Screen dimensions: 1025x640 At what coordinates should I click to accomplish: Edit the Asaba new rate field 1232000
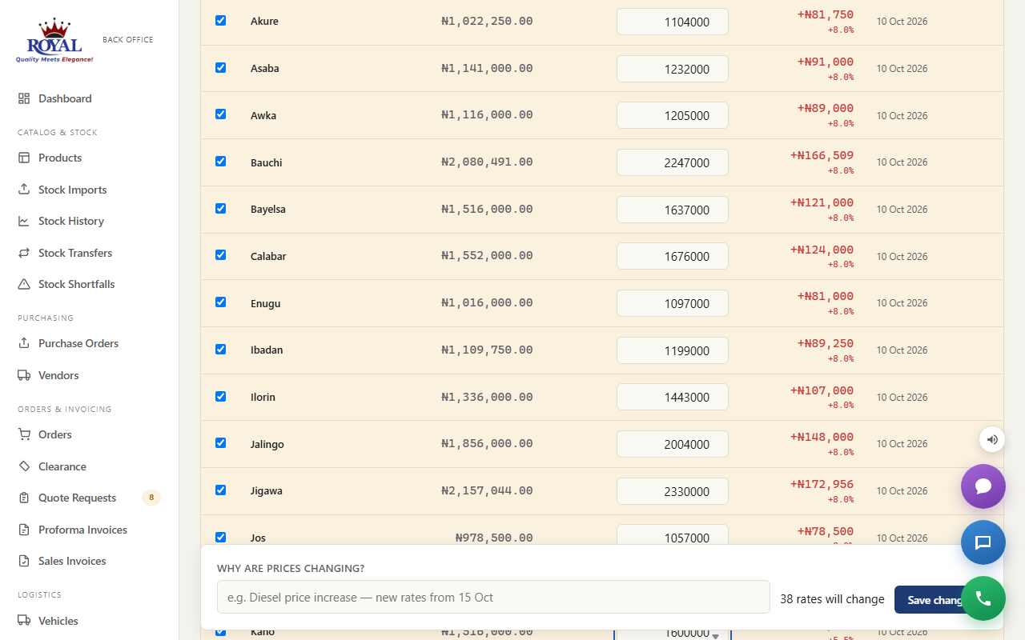pos(673,69)
